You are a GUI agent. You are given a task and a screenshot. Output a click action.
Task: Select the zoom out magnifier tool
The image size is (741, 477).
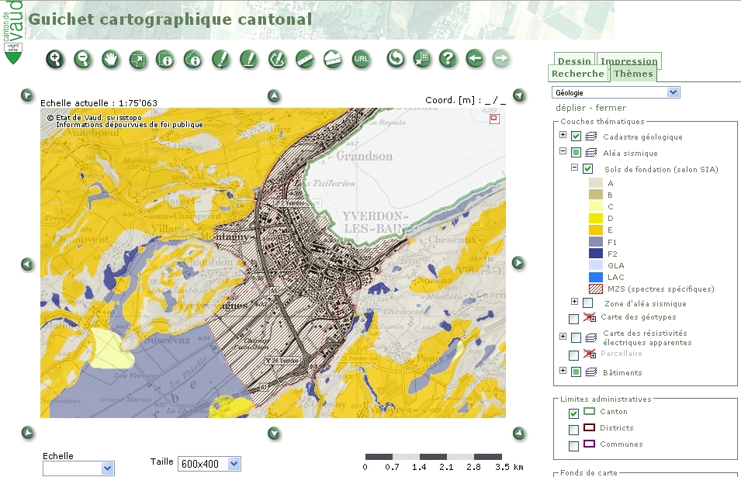click(x=82, y=59)
